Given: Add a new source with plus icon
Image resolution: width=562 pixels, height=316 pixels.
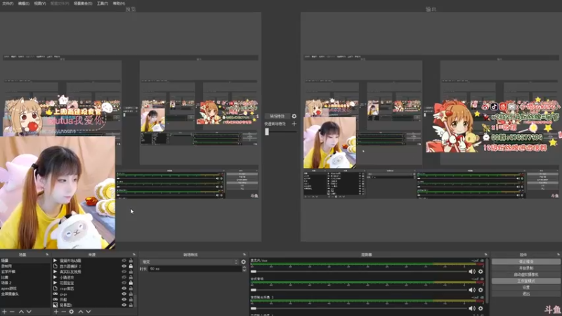Looking at the screenshot, I should point(56,312).
